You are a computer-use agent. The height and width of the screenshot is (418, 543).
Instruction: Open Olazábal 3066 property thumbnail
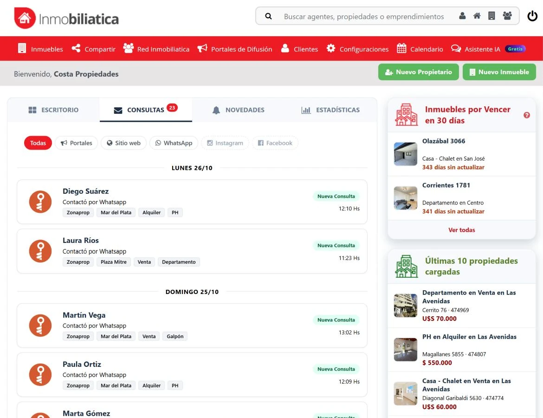(x=406, y=154)
